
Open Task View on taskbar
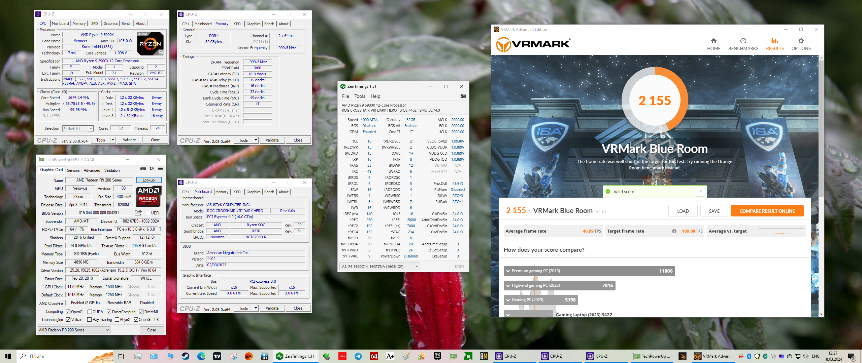coord(121,356)
